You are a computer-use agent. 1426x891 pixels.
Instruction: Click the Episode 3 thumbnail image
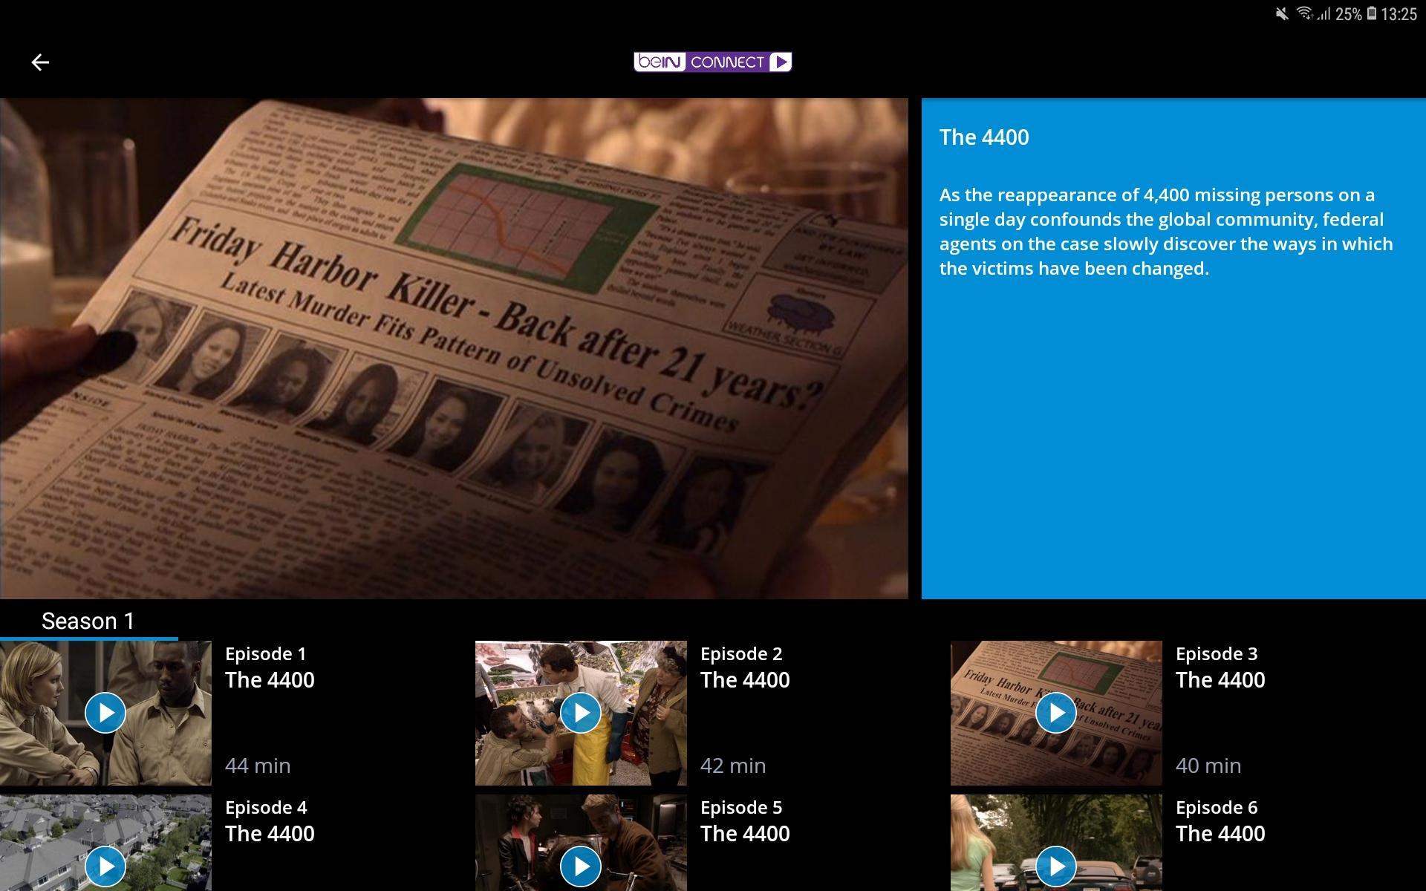point(1055,711)
